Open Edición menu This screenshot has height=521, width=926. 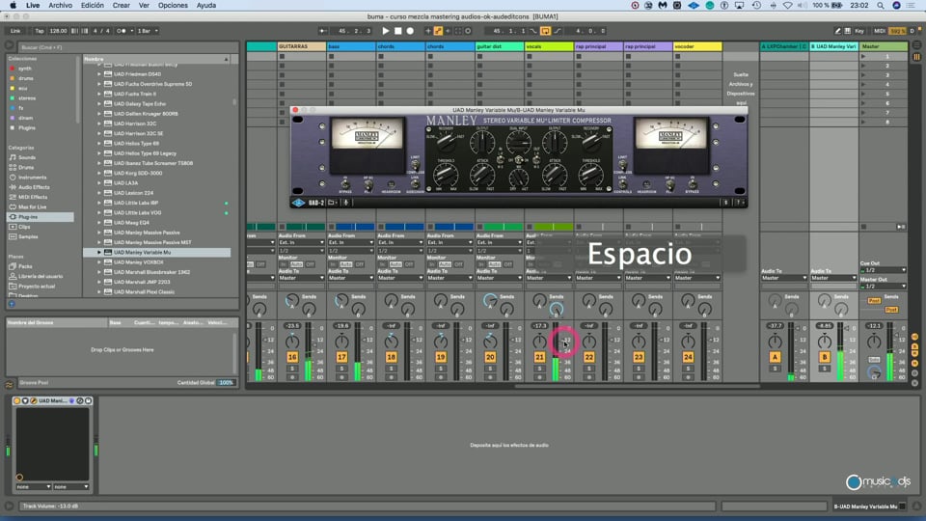point(93,6)
